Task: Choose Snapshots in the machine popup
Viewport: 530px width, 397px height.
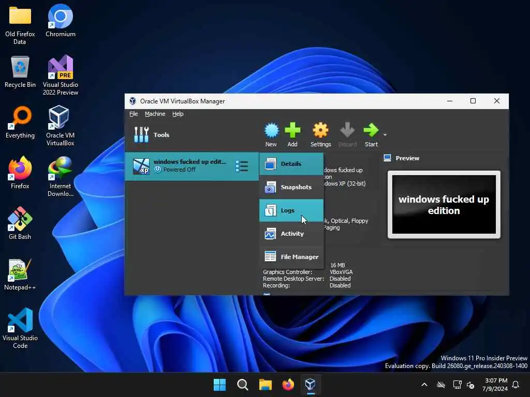Action: pos(291,187)
